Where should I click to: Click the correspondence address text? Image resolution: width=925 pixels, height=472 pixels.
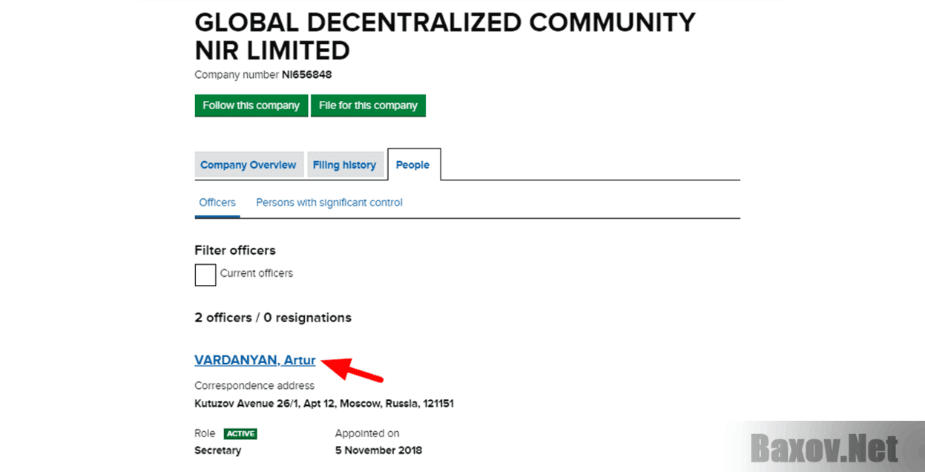(324, 404)
